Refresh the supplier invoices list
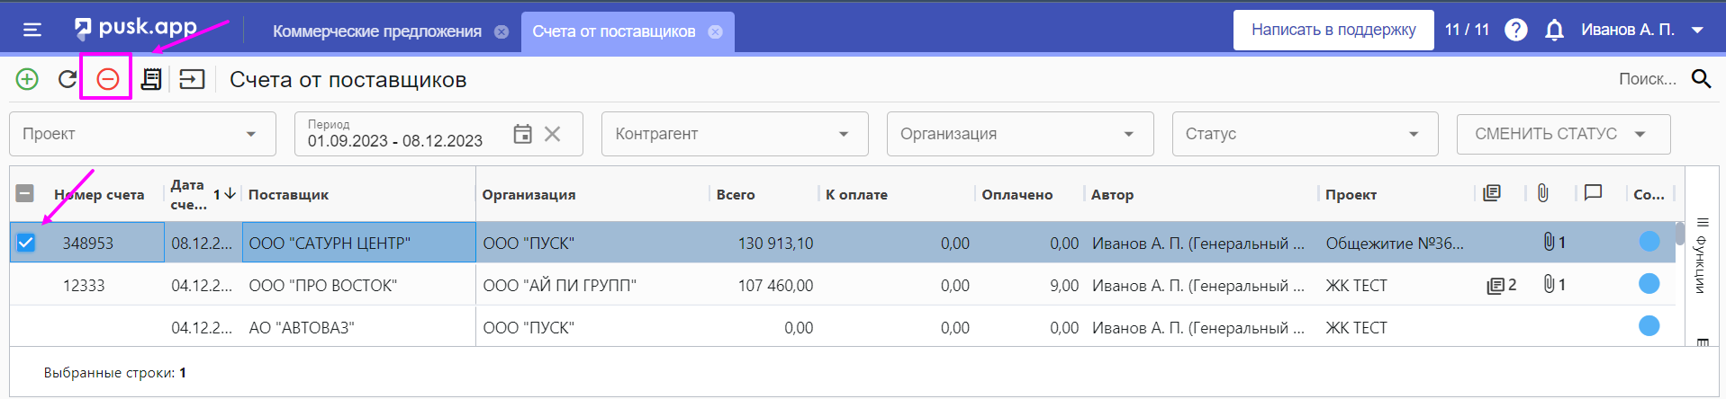 pyautogui.click(x=68, y=79)
